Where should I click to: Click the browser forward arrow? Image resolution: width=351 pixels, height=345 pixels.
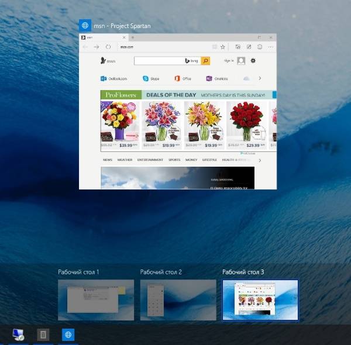(97, 47)
